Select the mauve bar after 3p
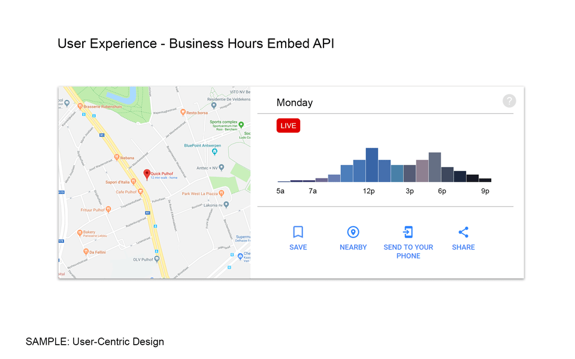 (422, 171)
